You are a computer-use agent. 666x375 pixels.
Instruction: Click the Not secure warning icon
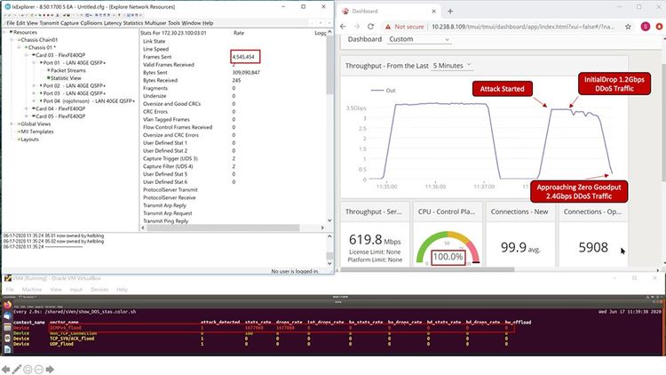pyautogui.click(x=388, y=27)
